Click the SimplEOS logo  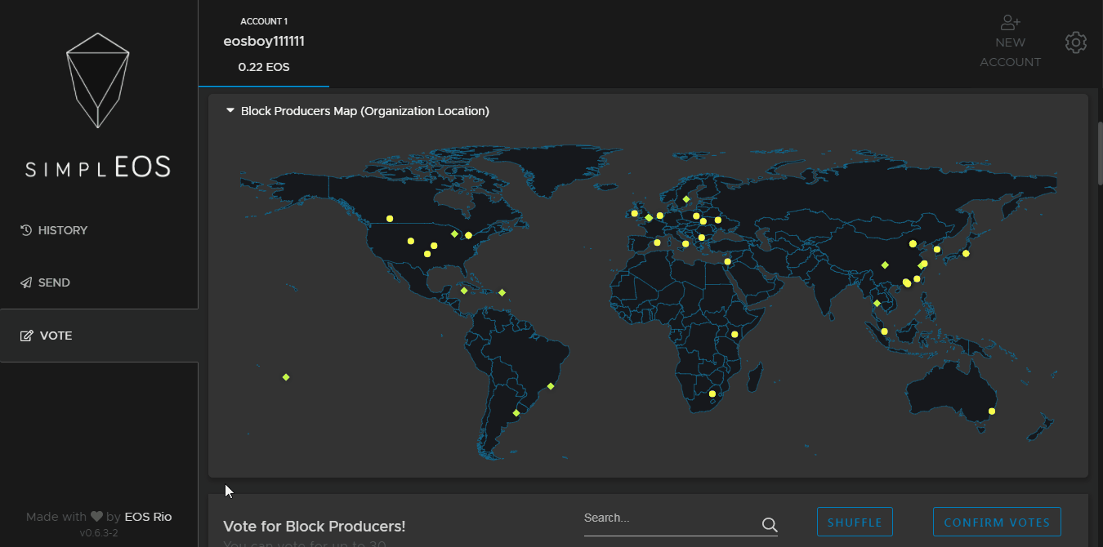click(x=98, y=105)
